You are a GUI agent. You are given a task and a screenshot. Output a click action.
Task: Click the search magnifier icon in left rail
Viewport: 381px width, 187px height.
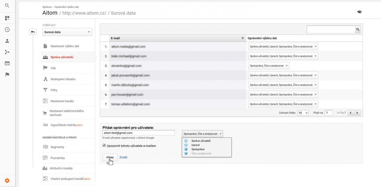tap(7, 6)
